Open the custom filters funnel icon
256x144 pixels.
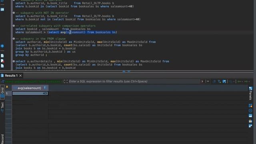pyautogui.click(x=219, y=81)
